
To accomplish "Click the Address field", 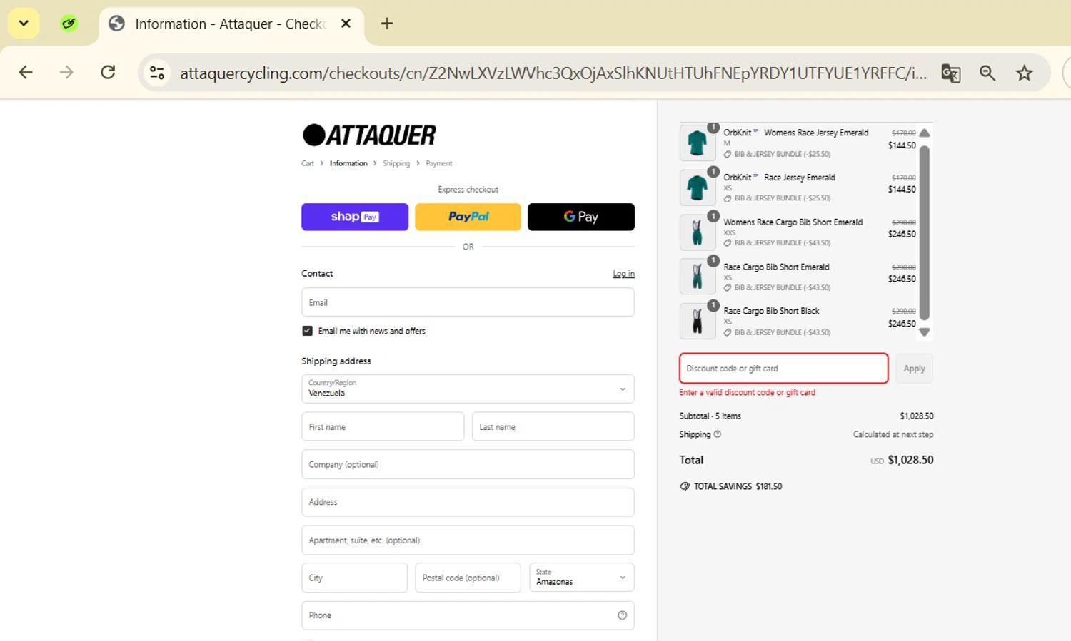I will 468,502.
